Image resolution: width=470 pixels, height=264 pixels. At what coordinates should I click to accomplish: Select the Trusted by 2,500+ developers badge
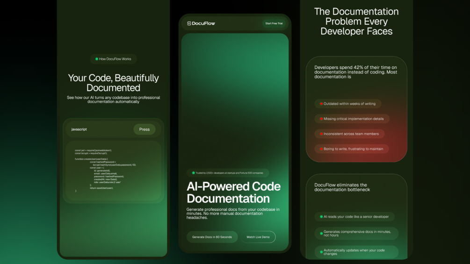click(228, 173)
